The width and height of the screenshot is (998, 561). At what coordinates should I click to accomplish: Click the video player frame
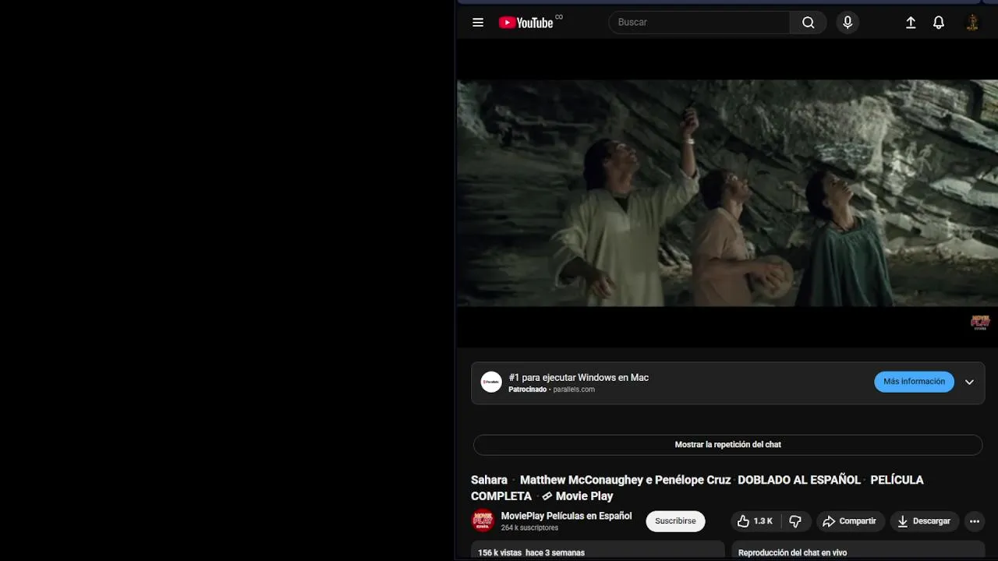727,193
